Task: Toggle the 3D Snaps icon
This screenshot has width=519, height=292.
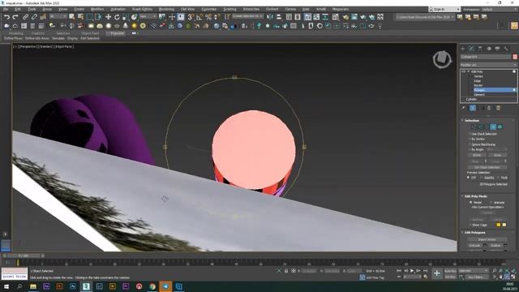Action: (191, 17)
